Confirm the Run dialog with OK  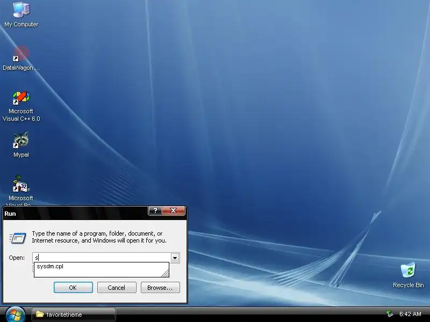[73, 288]
